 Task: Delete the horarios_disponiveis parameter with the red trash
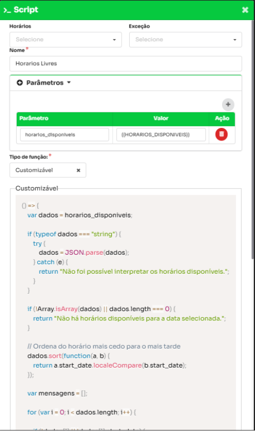tap(222, 134)
